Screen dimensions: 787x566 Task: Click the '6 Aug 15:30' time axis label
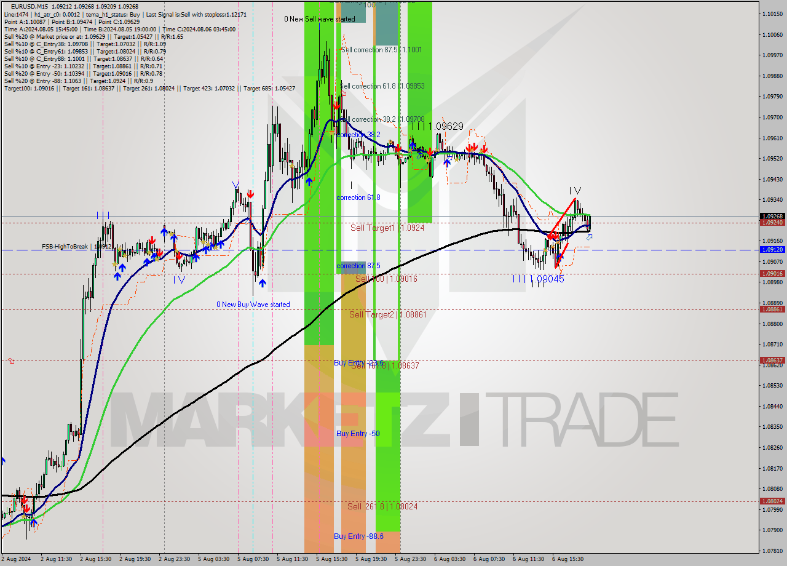[x=568, y=559]
